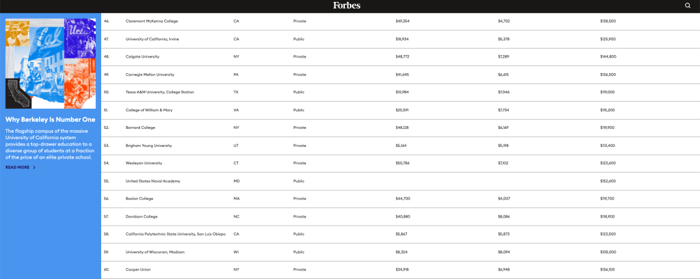Click the Forbes logo in header
This screenshot has height=279, width=700.
tap(347, 6)
